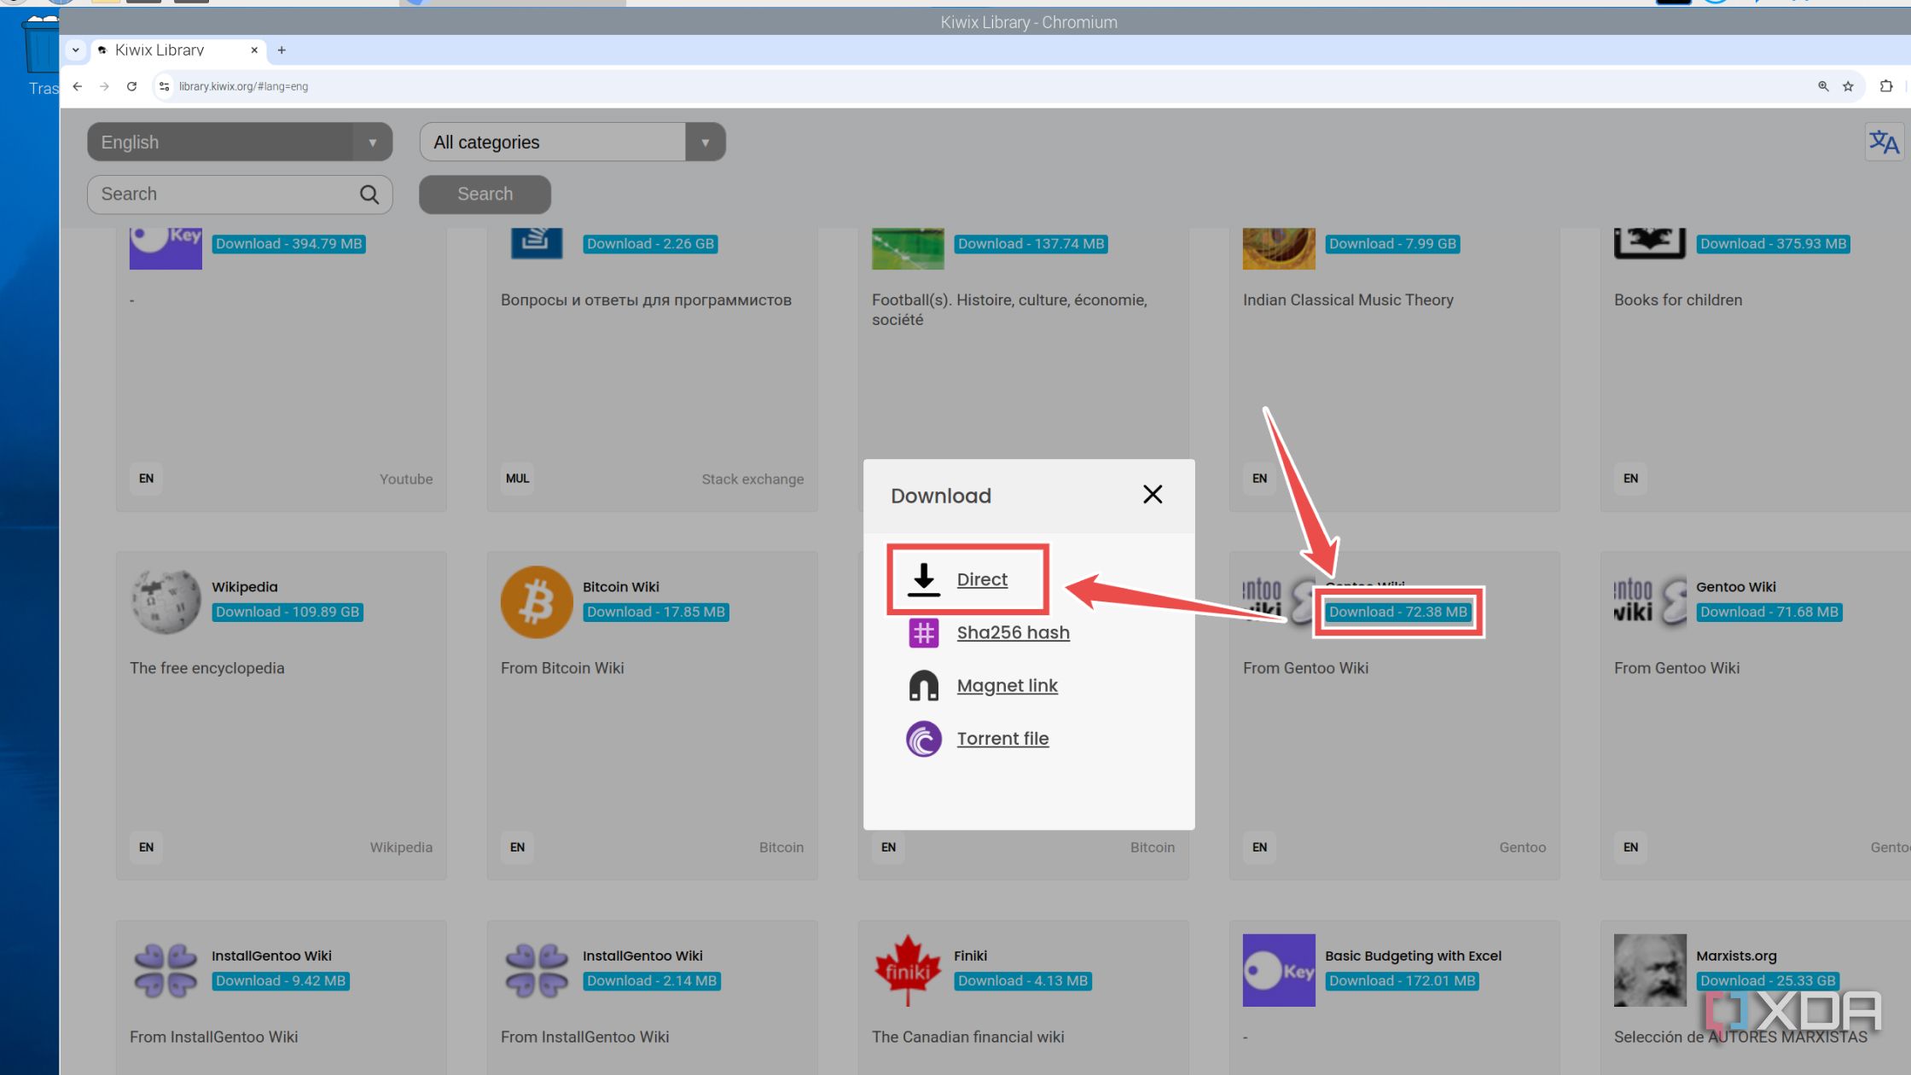The image size is (1911, 1075).
Task: Click the magnifying glass inside the search field
Action: [x=369, y=195]
